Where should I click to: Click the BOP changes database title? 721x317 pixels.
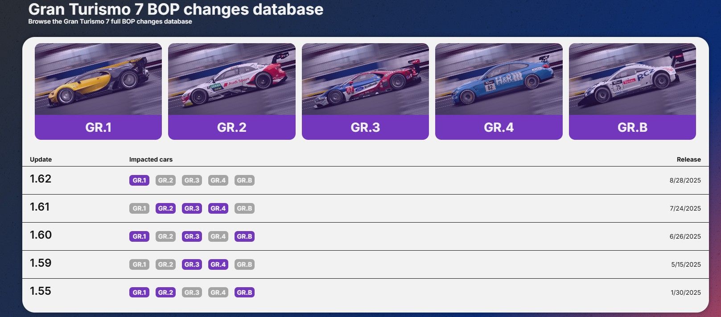click(x=176, y=9)
